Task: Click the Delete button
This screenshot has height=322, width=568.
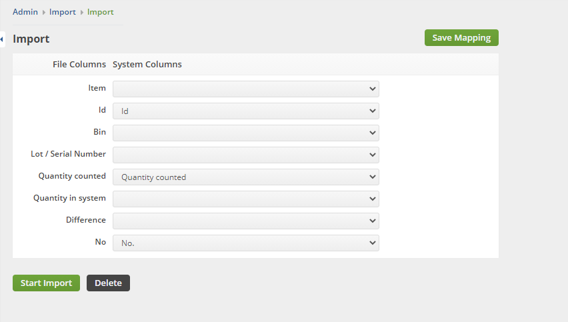Action: click(x=108, y=283)
